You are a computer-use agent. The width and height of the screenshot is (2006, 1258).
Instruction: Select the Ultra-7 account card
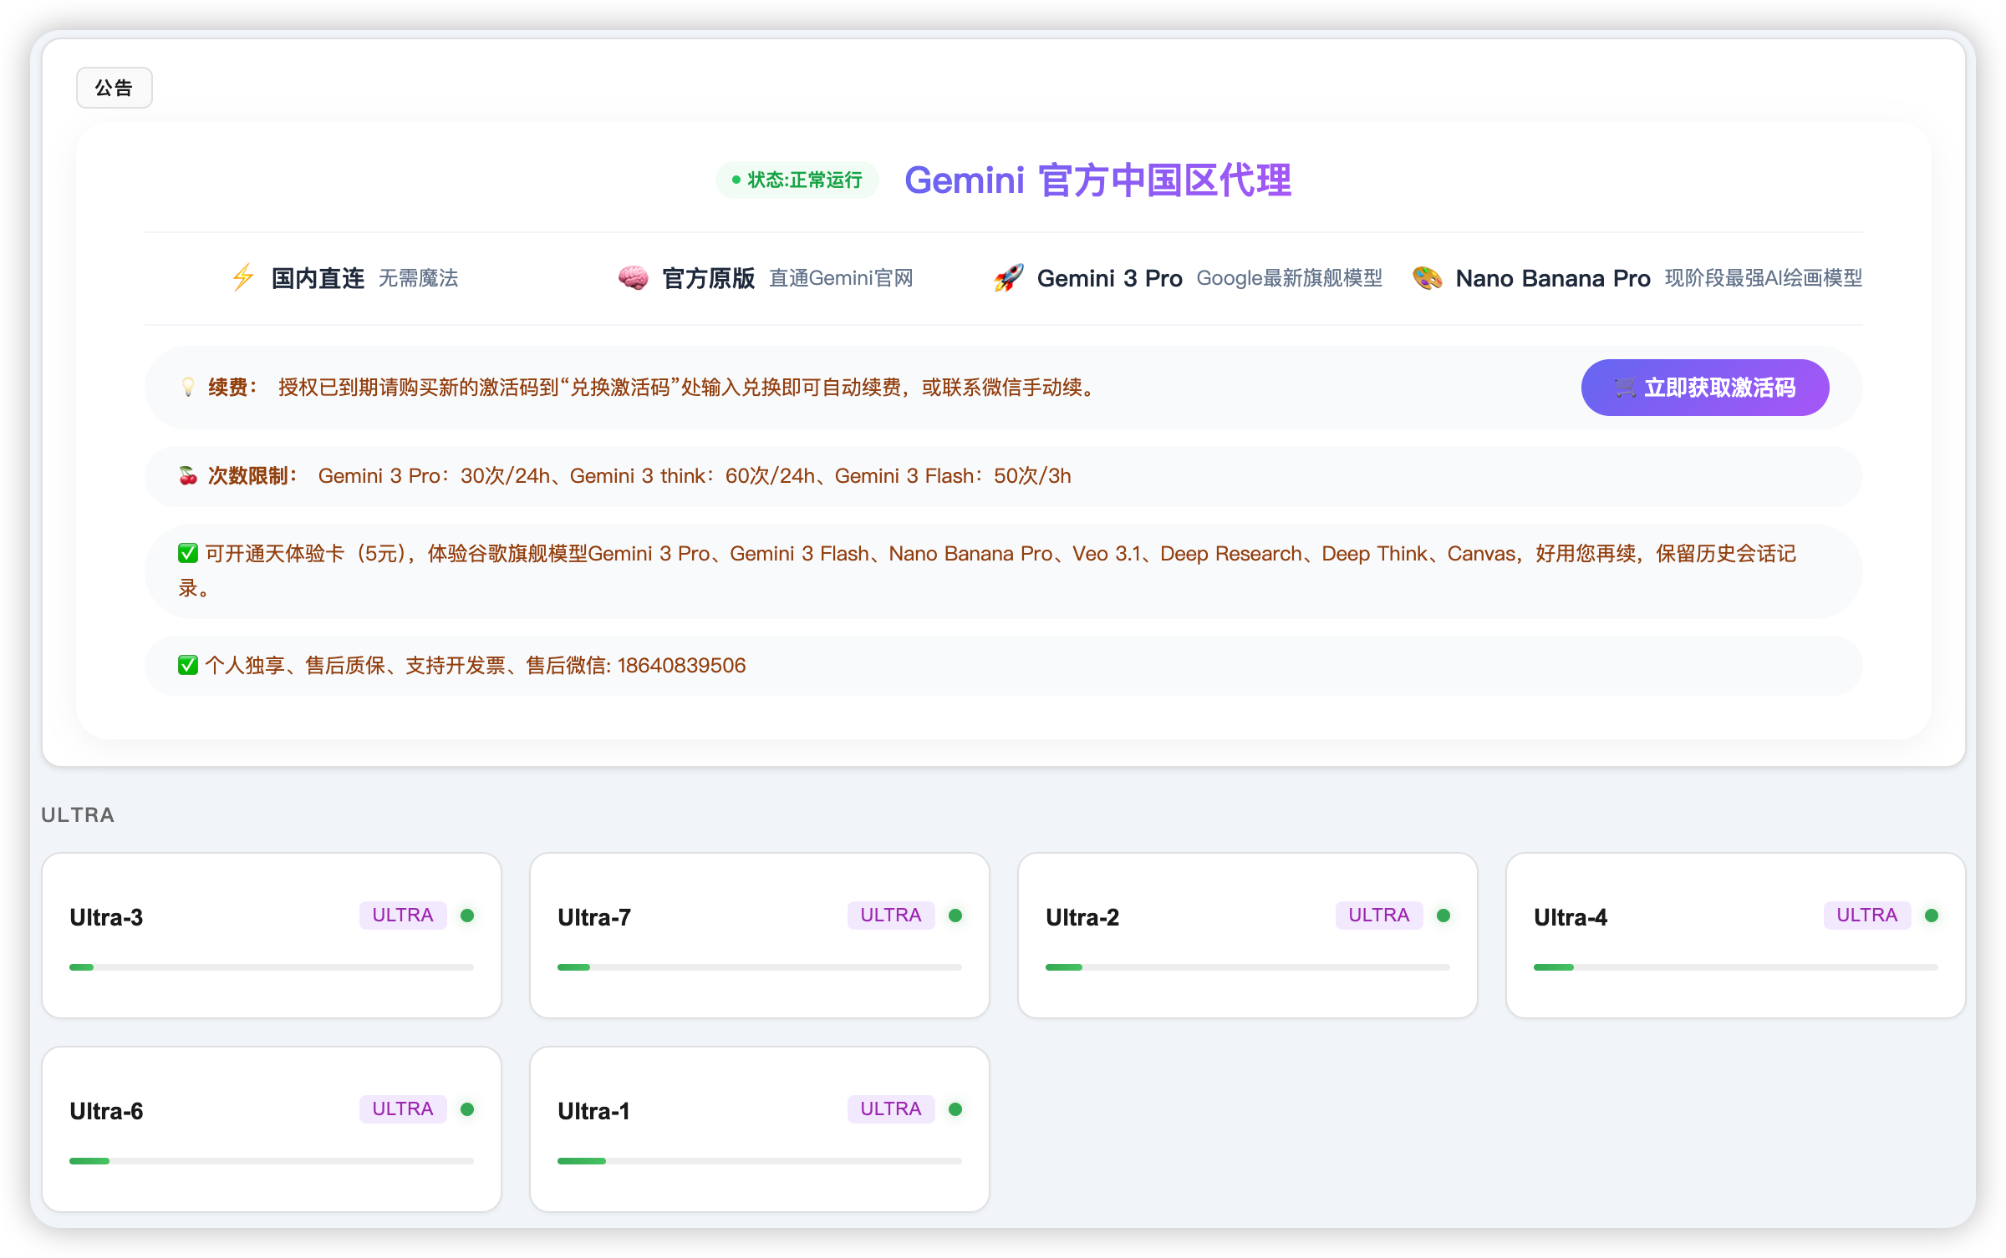759,936
